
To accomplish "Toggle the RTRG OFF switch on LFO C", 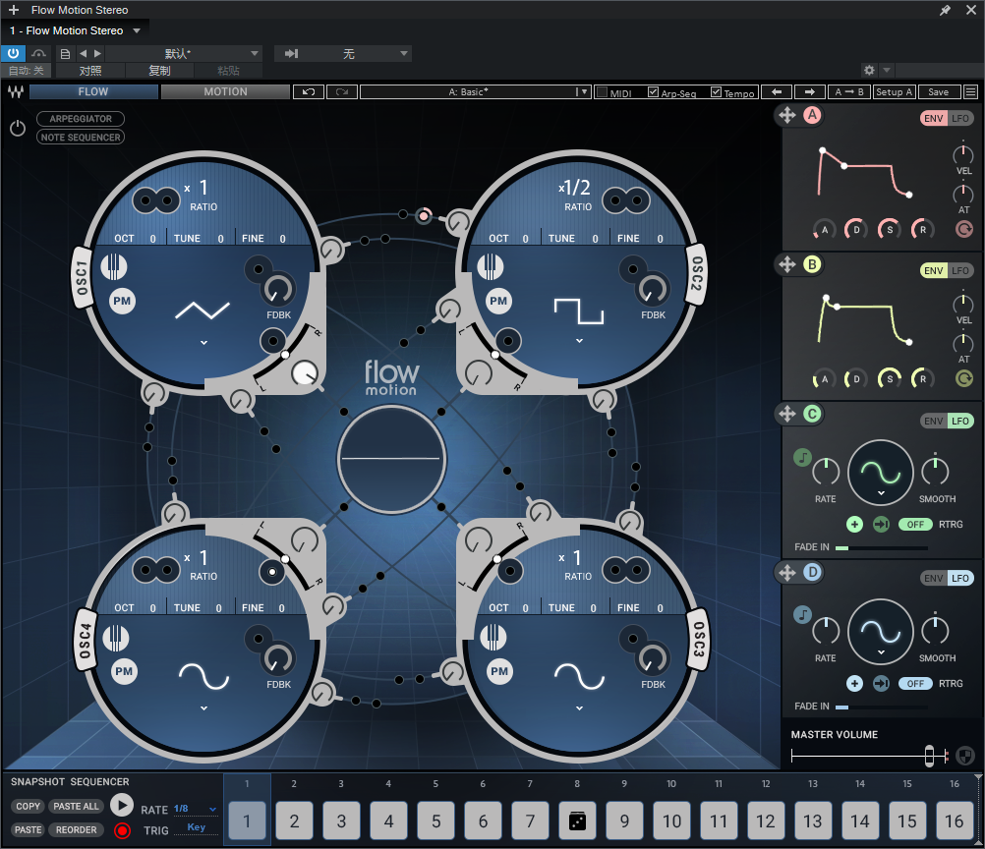I will [915, 525].
